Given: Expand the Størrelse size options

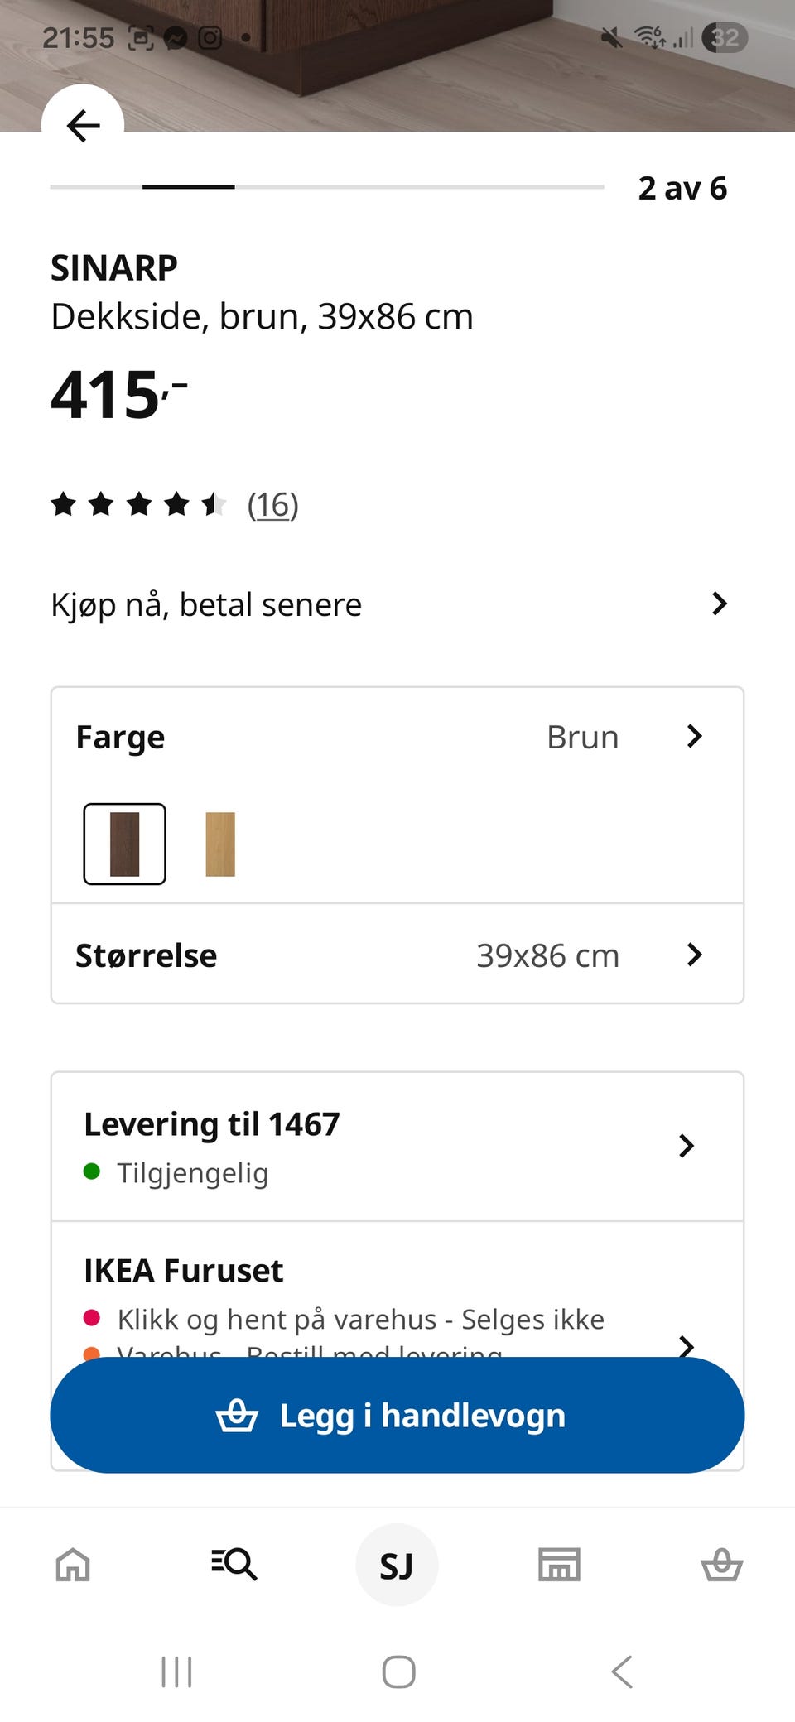Looking at the screenshot, I should pos(694,955).
